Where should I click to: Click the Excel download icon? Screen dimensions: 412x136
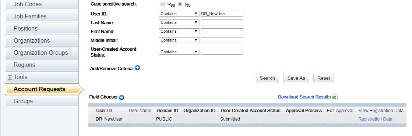click(x=334, y=97)
